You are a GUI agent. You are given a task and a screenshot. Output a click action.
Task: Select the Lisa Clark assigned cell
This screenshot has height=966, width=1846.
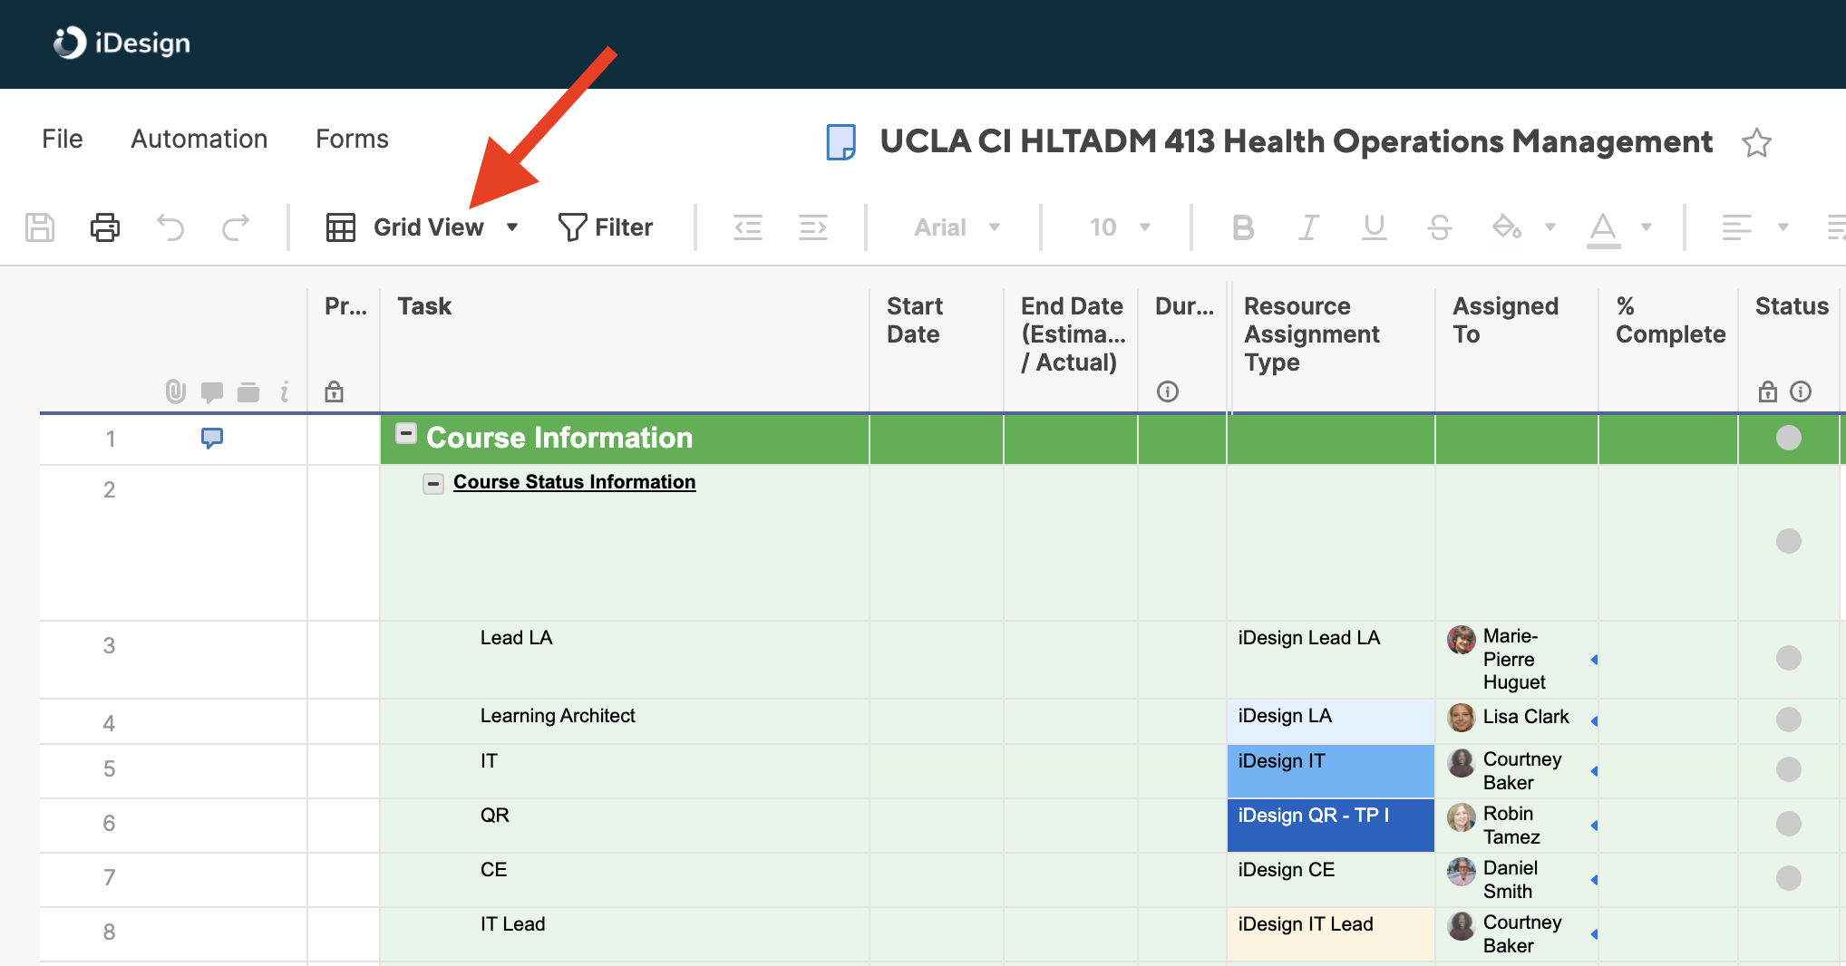(x=1516, y=721)
